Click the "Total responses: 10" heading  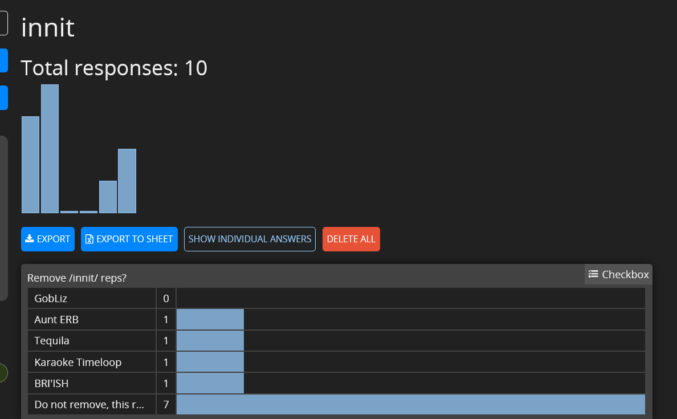pyautogui.click(x=114, y=68)
